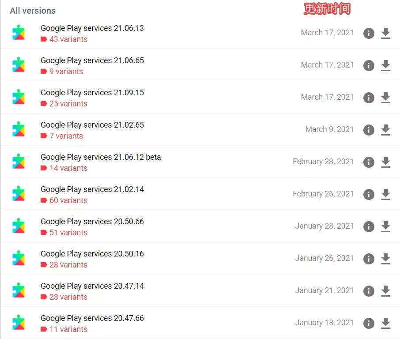
Task: Download Google Play services 21.06.13
Action: pyautogui.click(x=385, y=33)
